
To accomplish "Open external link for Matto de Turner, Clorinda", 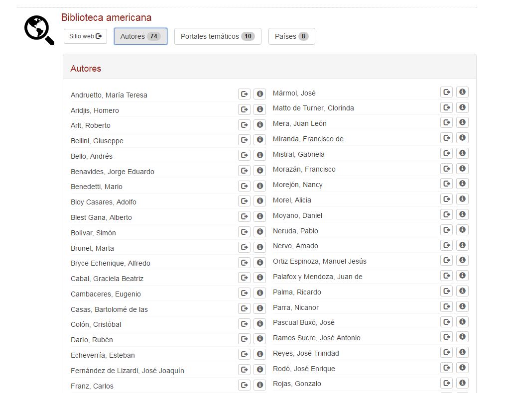I will (x=447, y=107).
